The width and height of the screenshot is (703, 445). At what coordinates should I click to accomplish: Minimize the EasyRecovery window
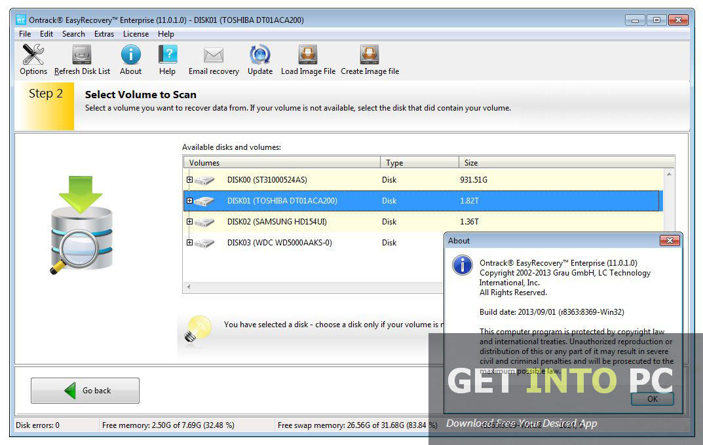(x=635, y=20)
